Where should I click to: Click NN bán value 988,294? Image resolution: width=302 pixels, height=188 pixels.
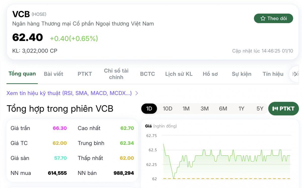tap(124, 173)
